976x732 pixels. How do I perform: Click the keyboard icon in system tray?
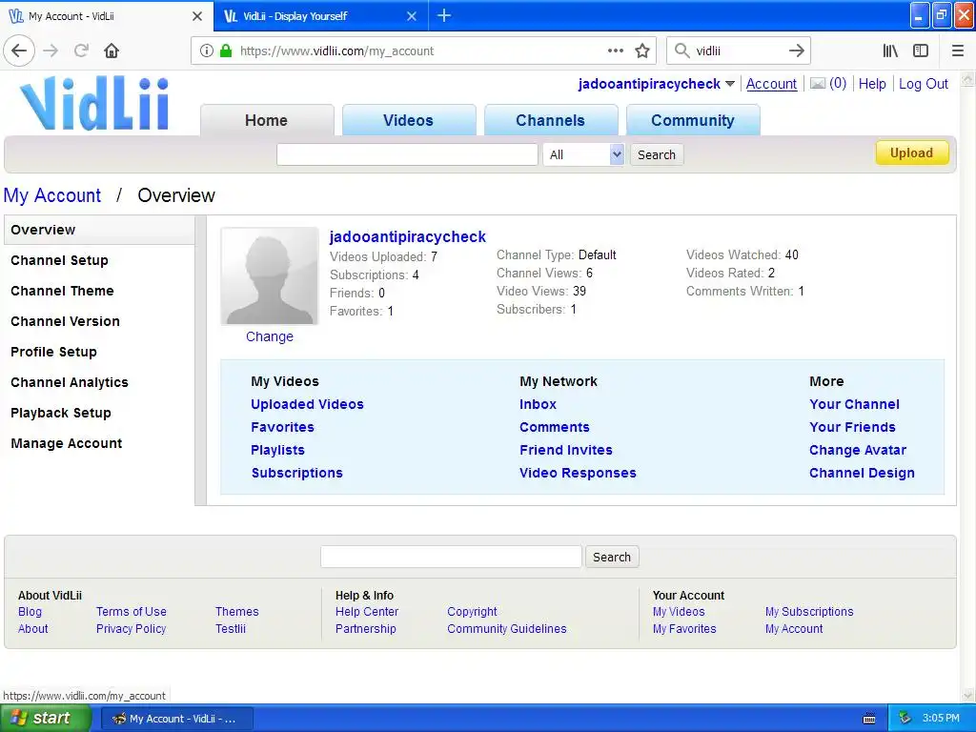point(869,719)
